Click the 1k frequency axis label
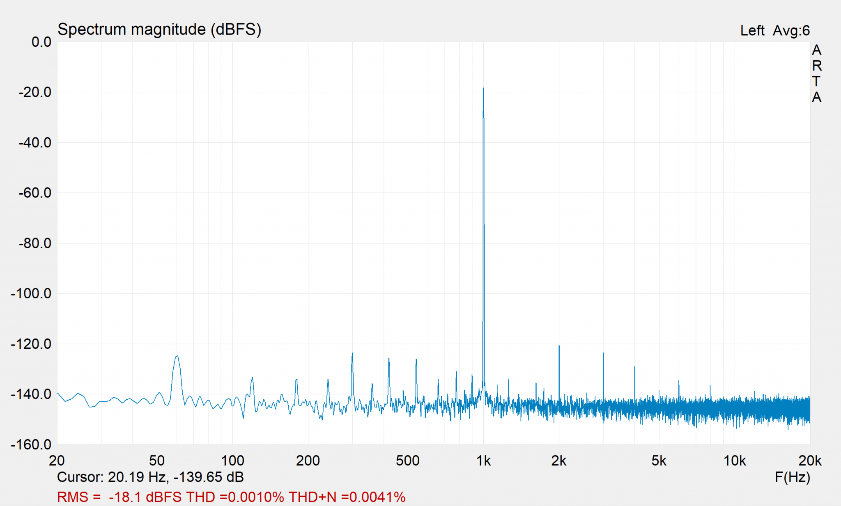This screenshot has height=506, width=841. (x=483, y=461)
